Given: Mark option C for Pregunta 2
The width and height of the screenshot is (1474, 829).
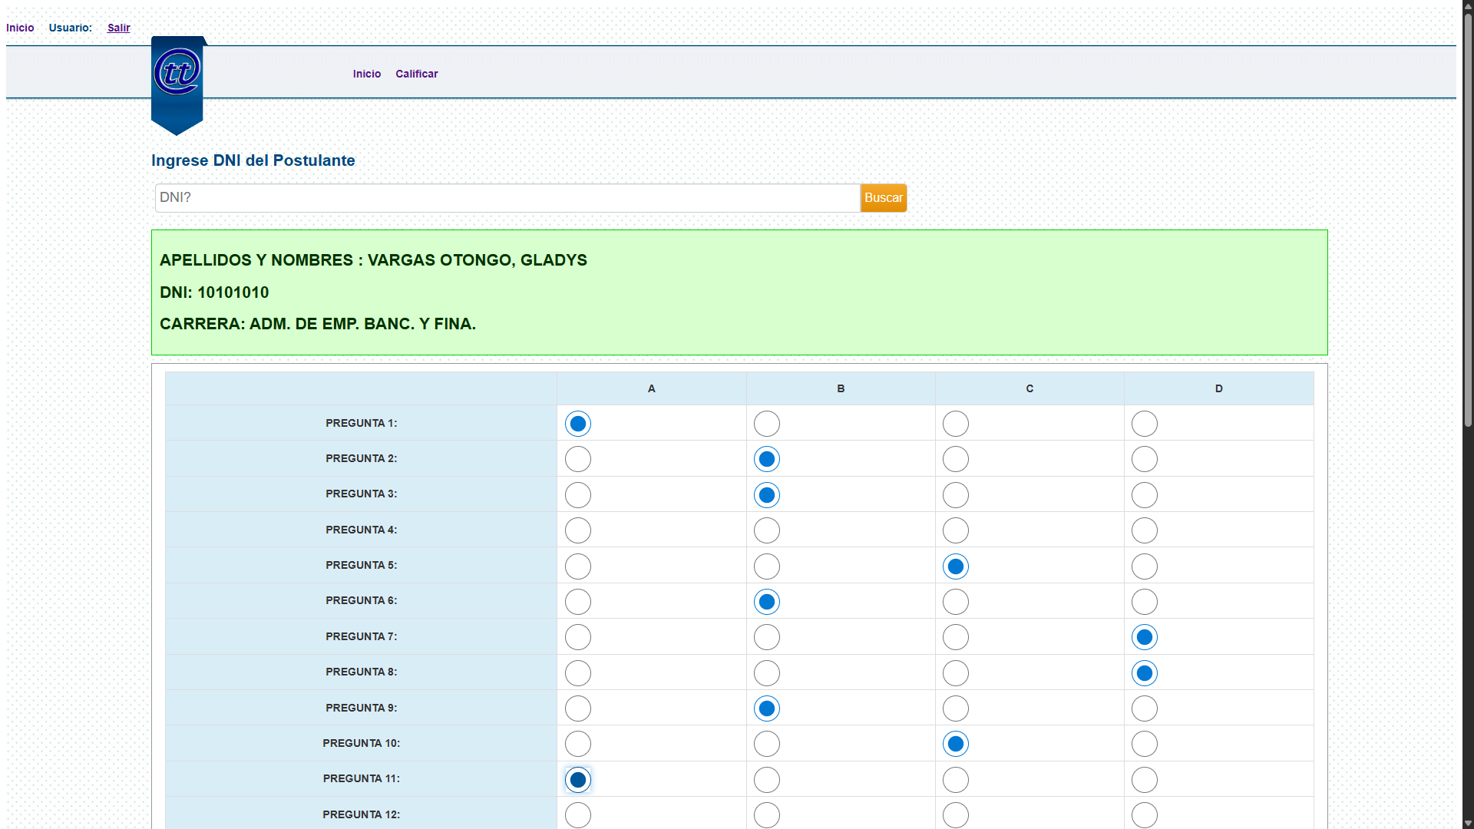Looking at the screenshot, I should tap(956, 459).
